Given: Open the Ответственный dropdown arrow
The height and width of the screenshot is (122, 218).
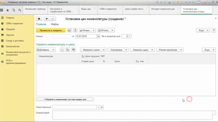Looking at the screenshot, I should (98, 107).
